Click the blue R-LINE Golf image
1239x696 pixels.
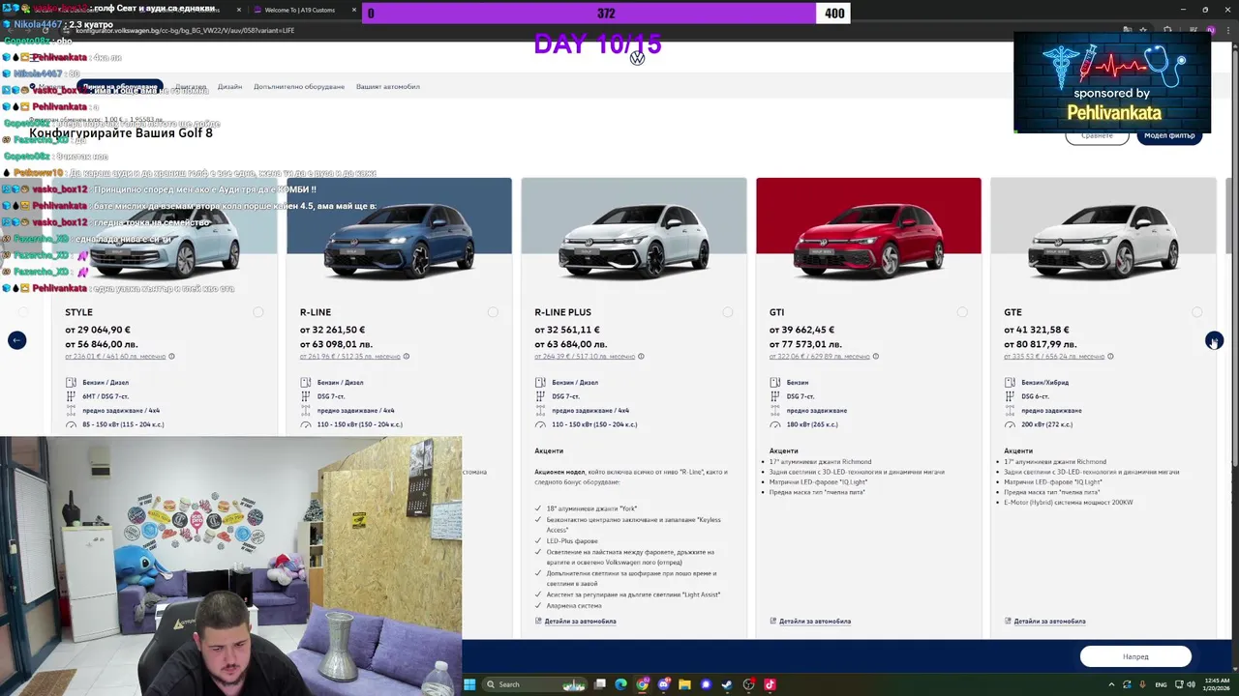pos(399,242)
